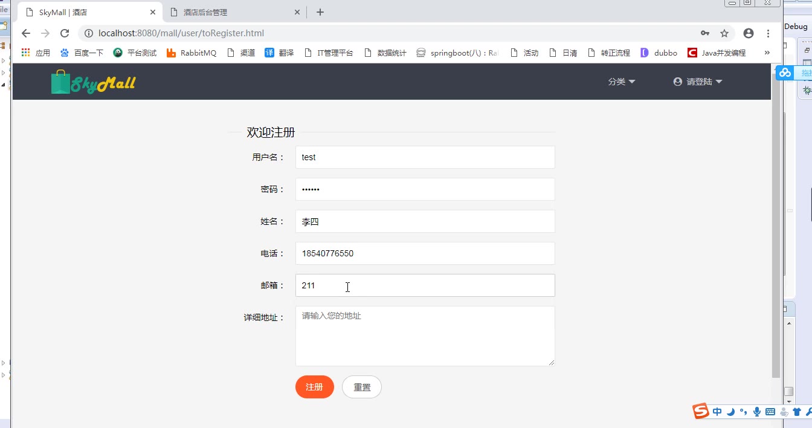
Task: Click the SkyMall logo
Action: pyautogui.click(x=93, y=82)
